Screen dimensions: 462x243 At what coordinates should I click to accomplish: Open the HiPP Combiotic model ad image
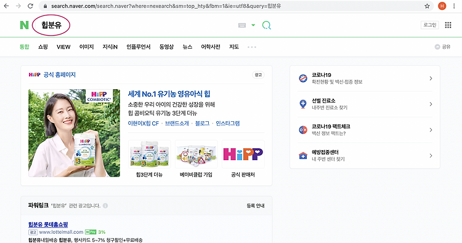[75, 133]
